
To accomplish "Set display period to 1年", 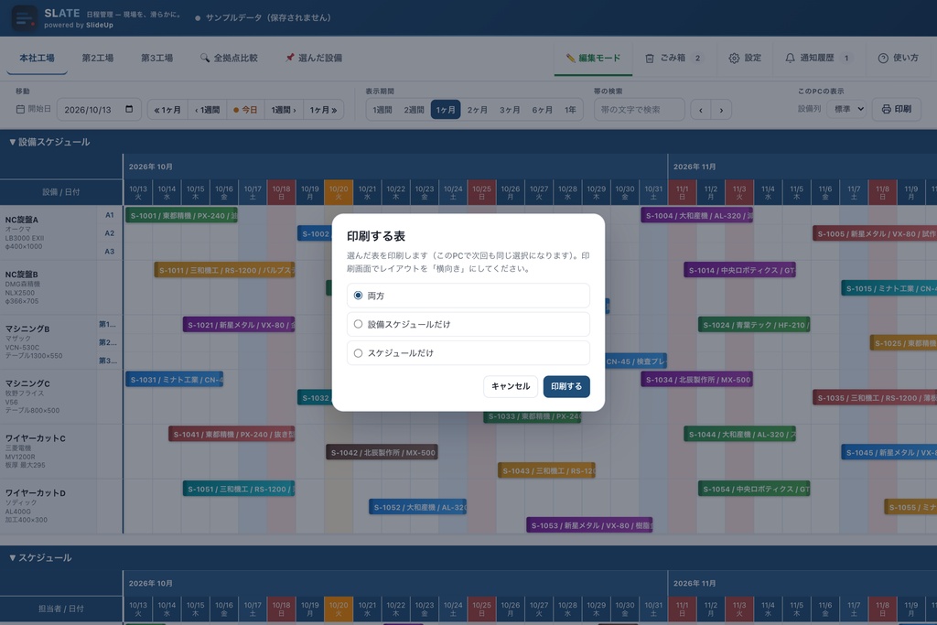I will tap(571, 110).
